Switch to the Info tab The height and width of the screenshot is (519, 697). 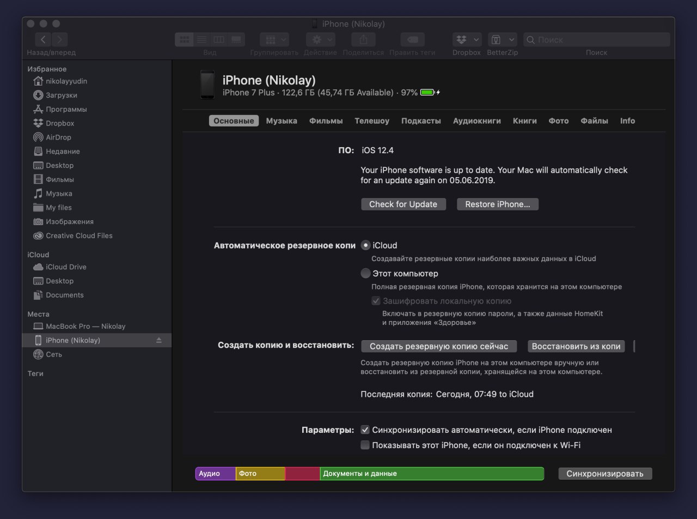[x=627, y=121]
